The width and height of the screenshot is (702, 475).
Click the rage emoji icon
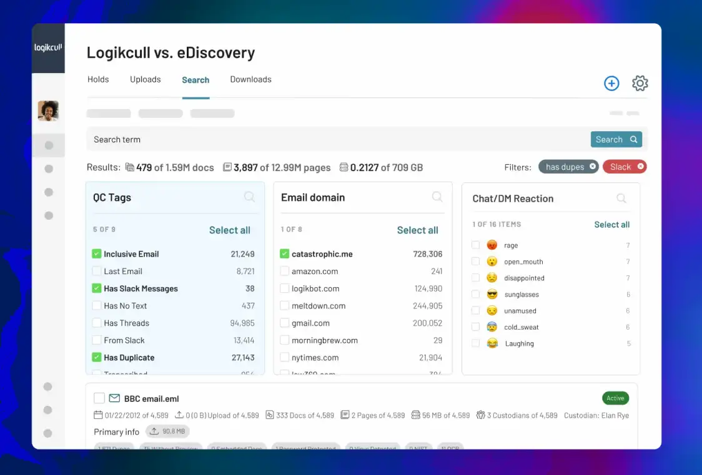[x=492, y=245]
